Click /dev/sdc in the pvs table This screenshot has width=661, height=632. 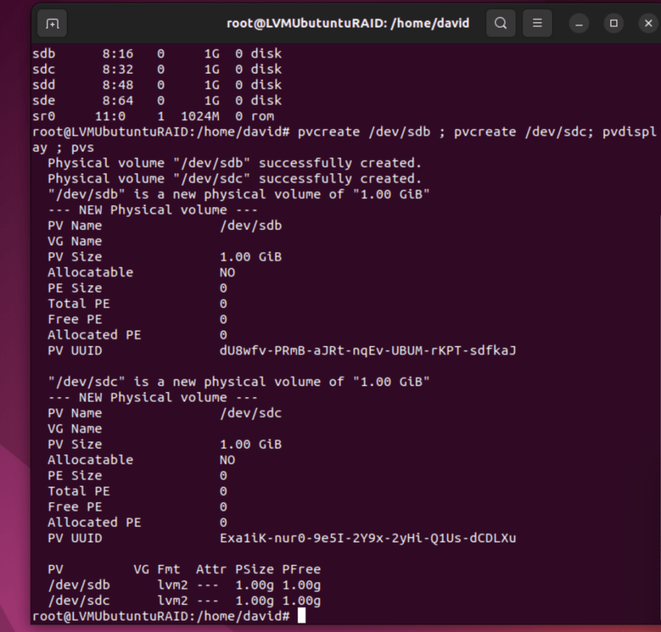click(x=79, y=600)
